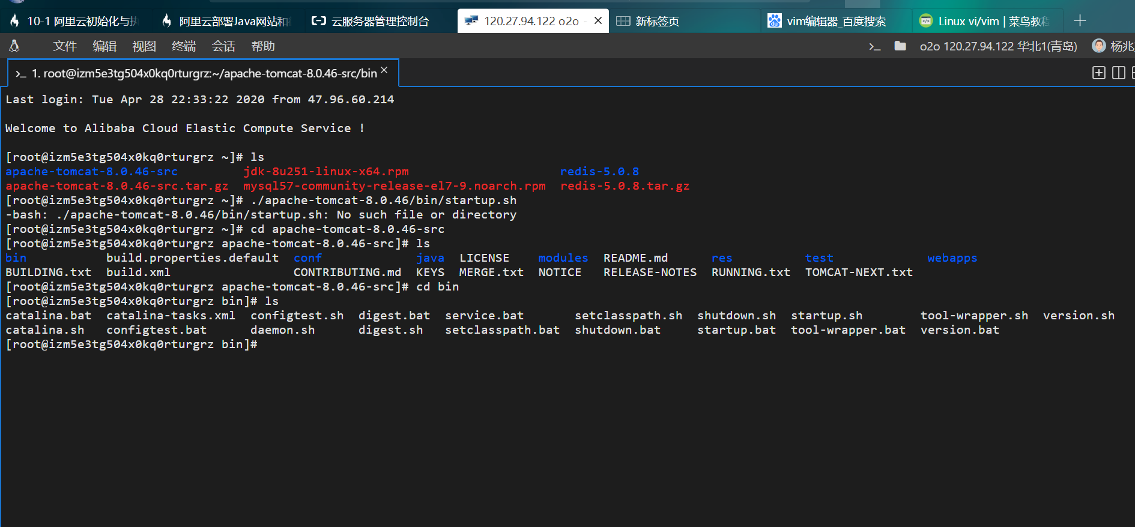
Task: Close the 120.27.94.122 o2o browser tab
Action: tap(598, 20)
